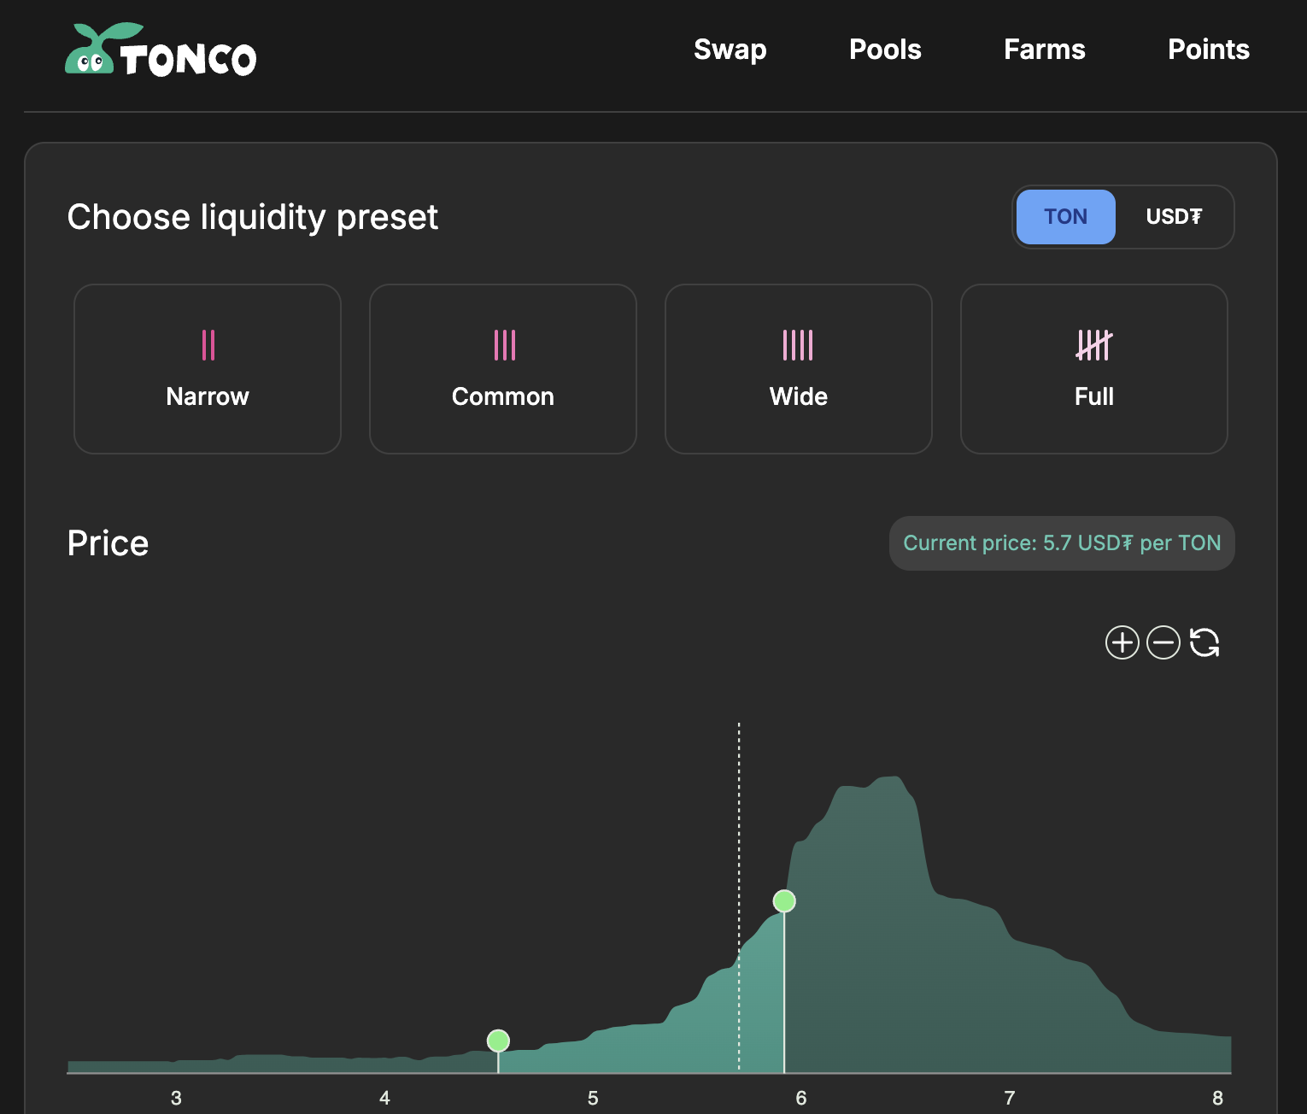Image resolution: width=1307 pixels, height=1114 pixels.
Task: Zoom out the liquidity chart
Action: [1163, 642]
